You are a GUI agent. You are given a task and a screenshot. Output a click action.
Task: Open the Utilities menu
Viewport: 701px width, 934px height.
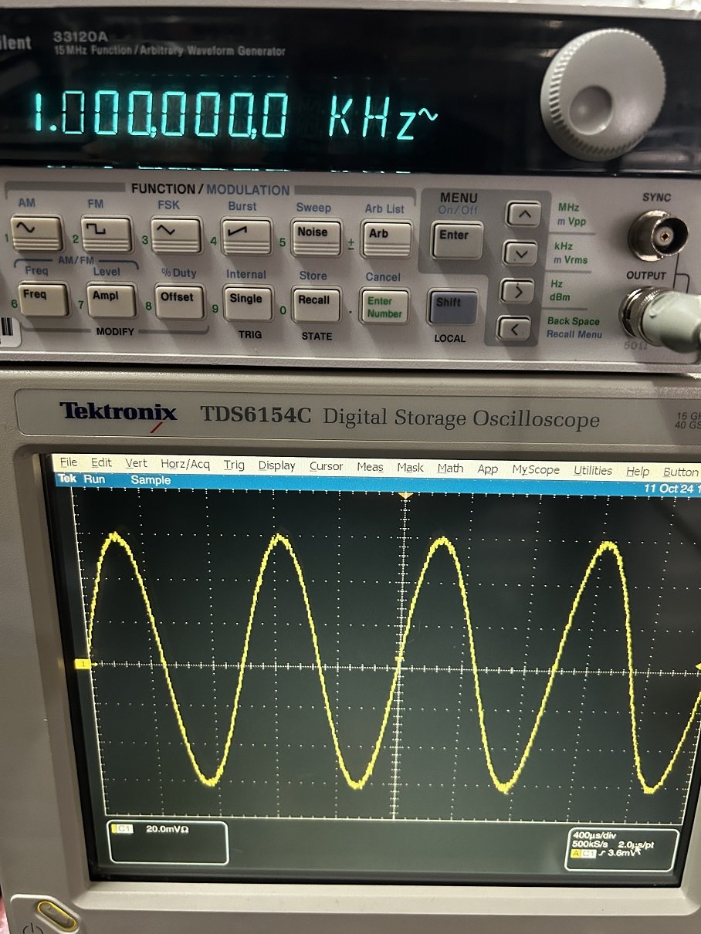[x=593, y=470]
